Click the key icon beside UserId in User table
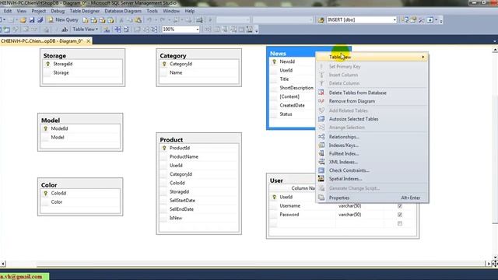 coord(275,197)
